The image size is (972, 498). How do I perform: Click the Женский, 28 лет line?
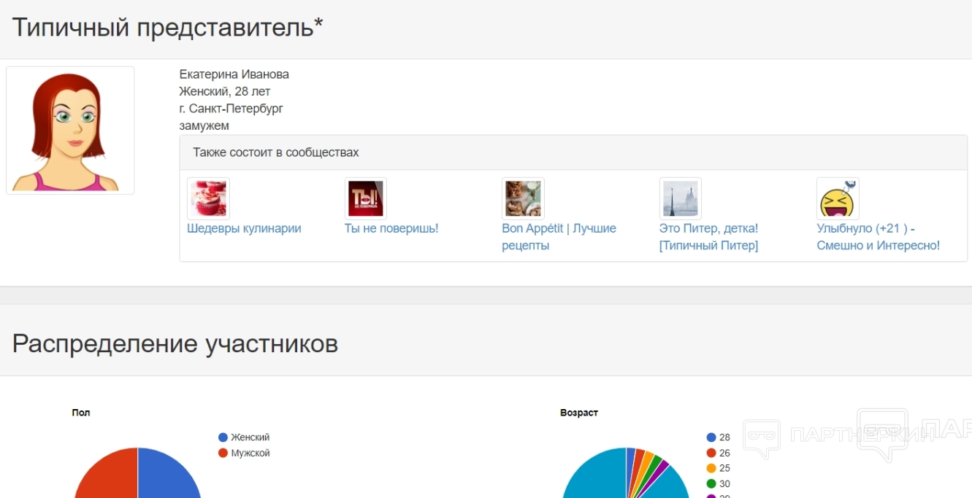[x=225, y=91]
